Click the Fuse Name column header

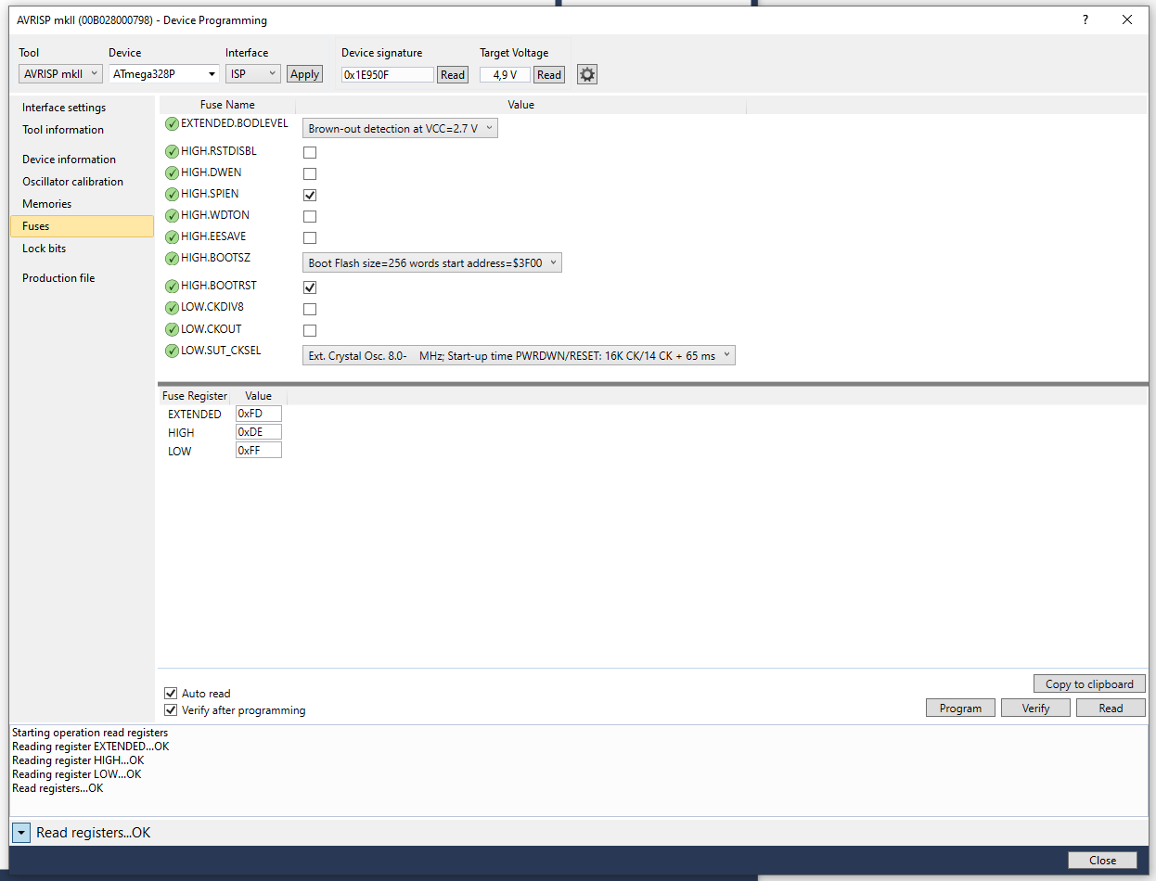(x=227, y=105)
